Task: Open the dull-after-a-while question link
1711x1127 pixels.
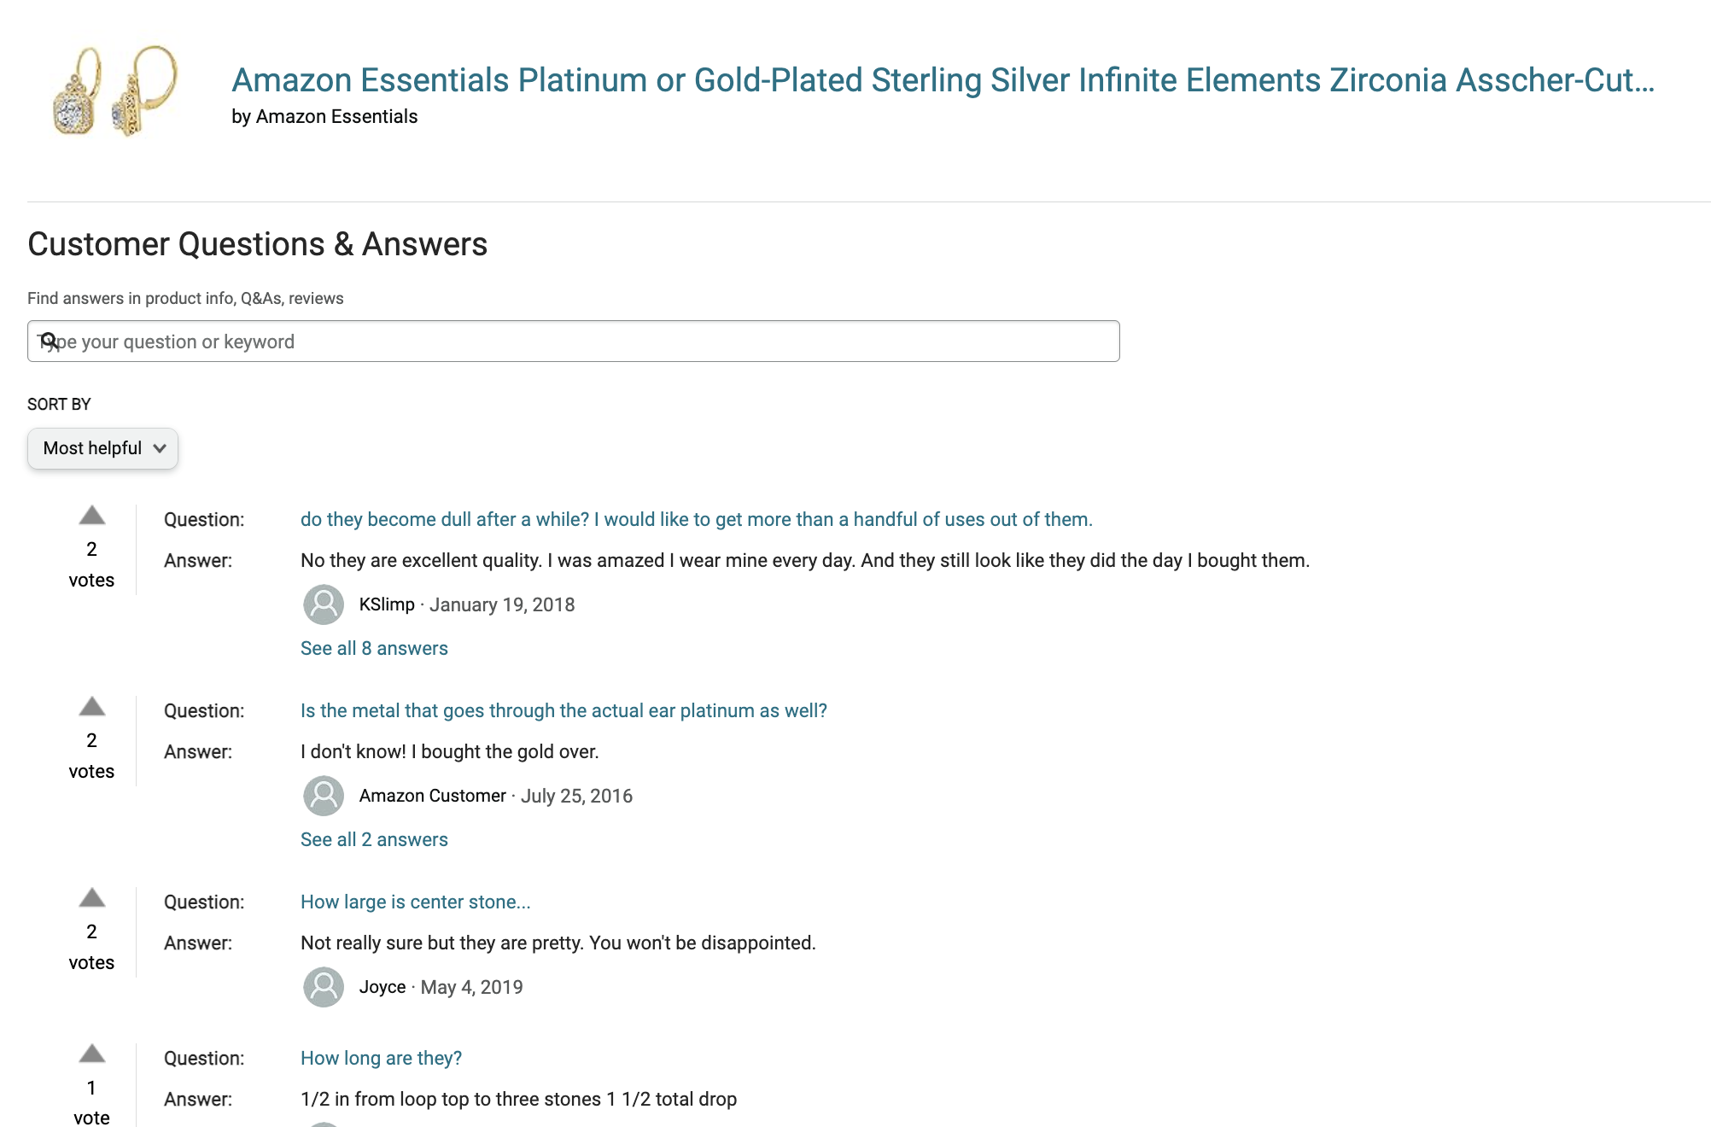Action: pos(696,519)
